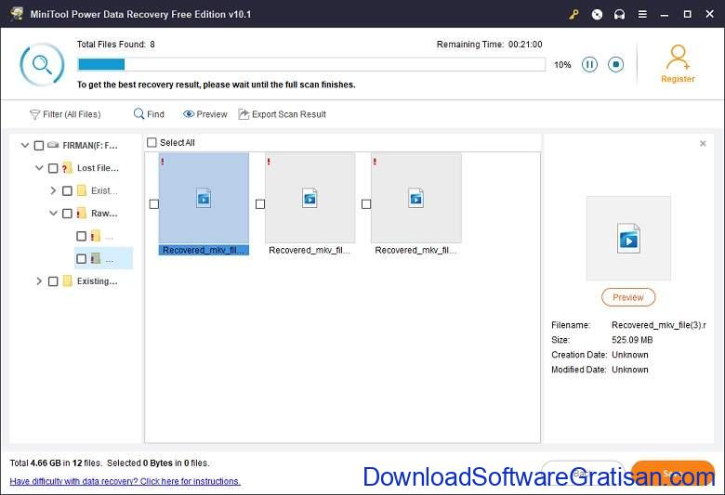725x495 pixels.
Task: Click the FIRMAN drive icon
Action: tap(53, 145)
